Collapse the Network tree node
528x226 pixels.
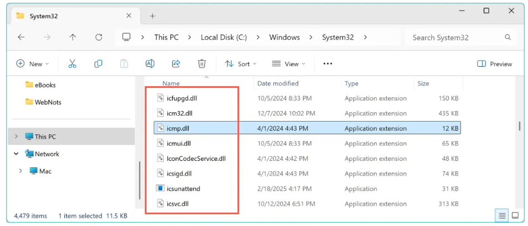16,154
